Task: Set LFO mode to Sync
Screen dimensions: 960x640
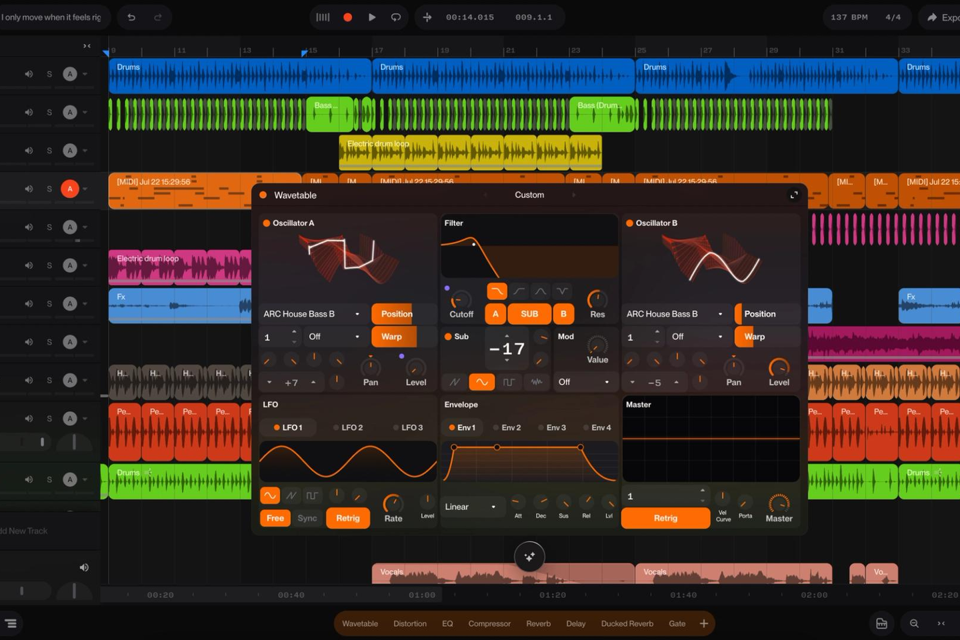Action: 307,518
